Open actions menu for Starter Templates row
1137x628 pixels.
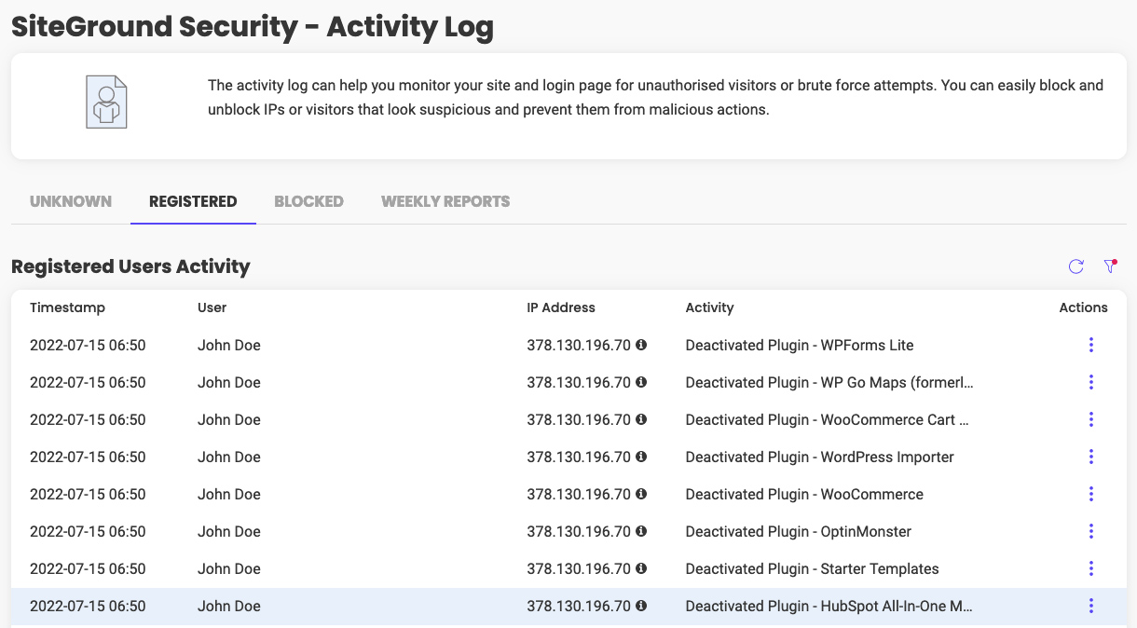[x=1090, y=568]
